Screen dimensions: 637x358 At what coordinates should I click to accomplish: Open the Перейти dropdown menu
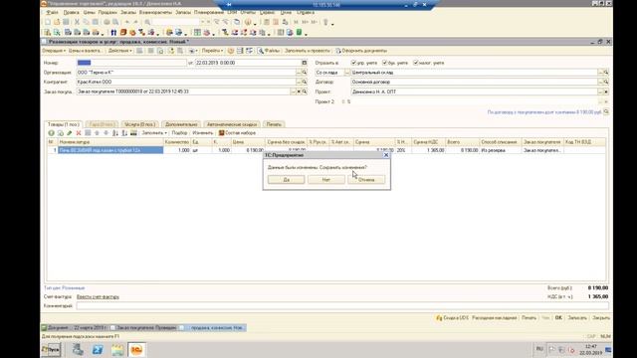tap(212, 51)
